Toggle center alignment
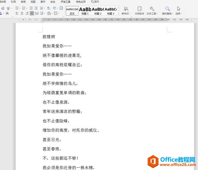Screen dimensions: 198x170 [22, 13]
